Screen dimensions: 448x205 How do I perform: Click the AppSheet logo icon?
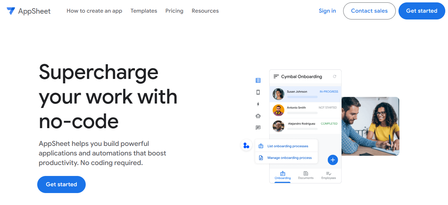pyautogui.click(x=11, y=11)
